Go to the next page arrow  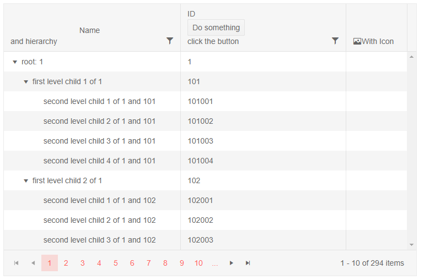(232, 263)
